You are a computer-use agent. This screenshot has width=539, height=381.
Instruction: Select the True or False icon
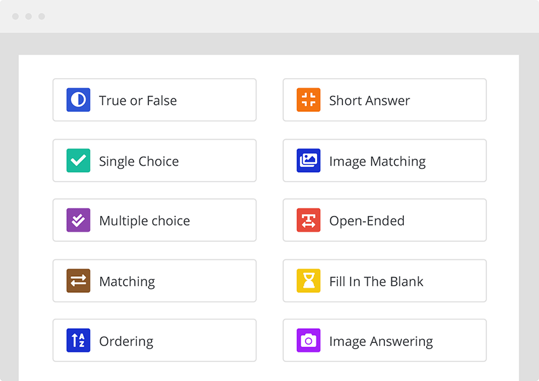pos(77,100)
